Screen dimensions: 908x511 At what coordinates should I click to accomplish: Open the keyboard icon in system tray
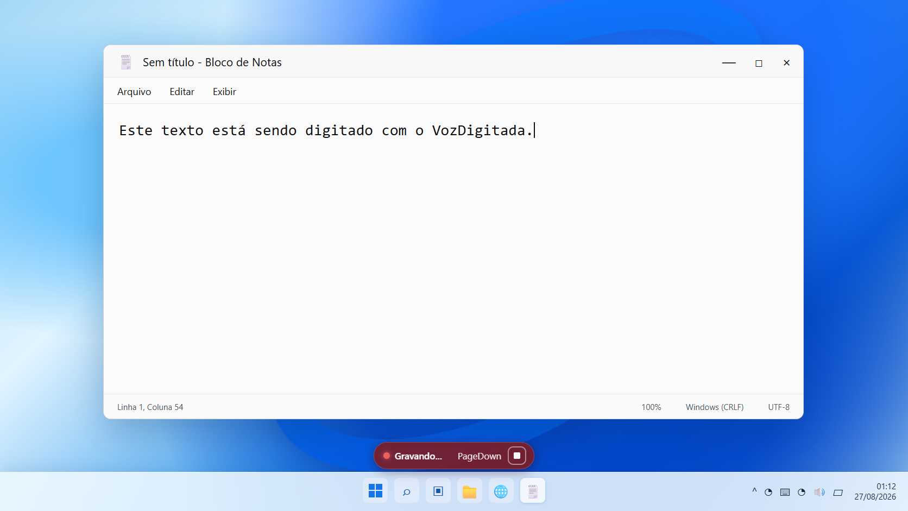coord(785,492)
